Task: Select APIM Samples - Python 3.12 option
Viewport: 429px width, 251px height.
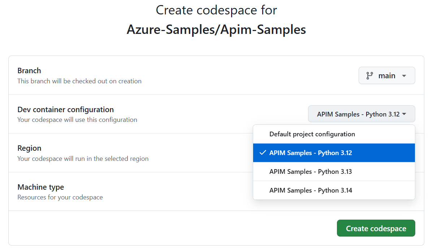Action: [x=334, y=153]
